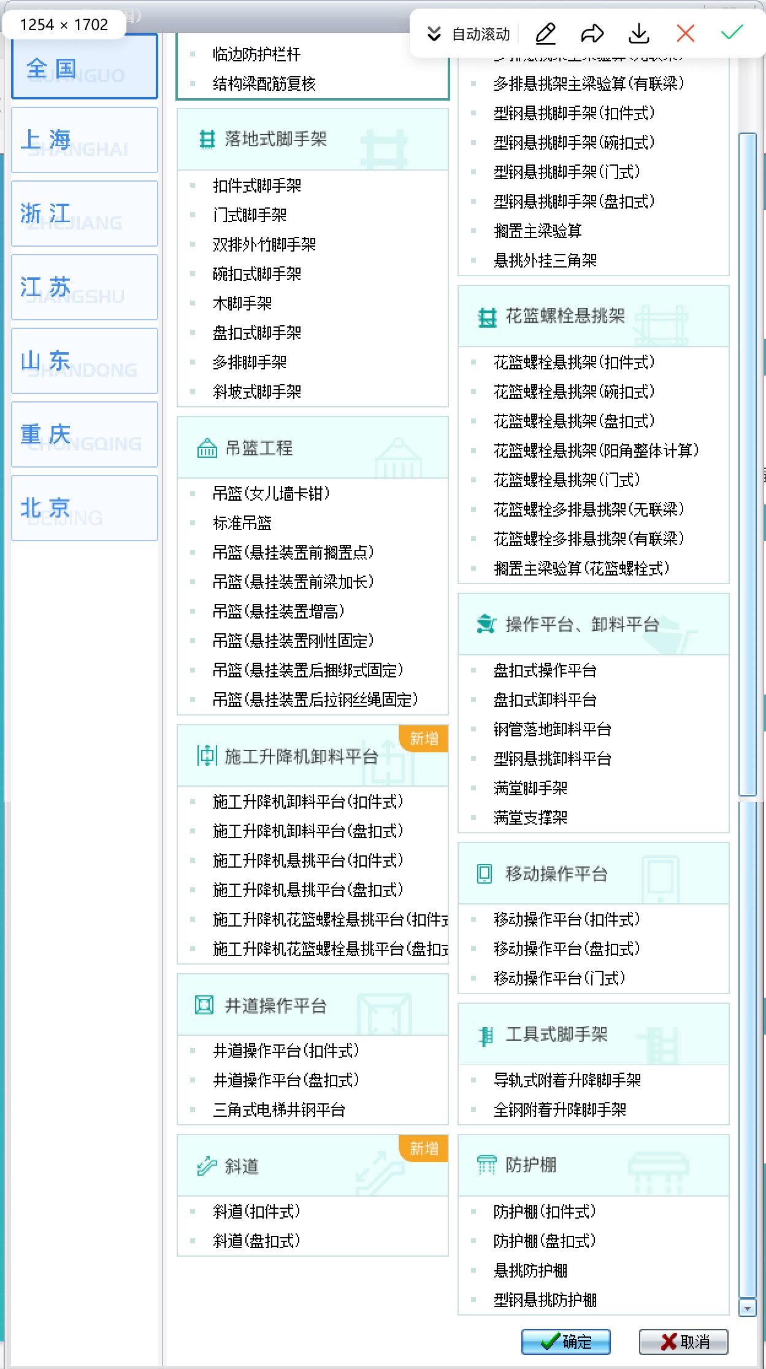Viewport: 766px width, 1369px height.
Task: Select 盘扣式操作平台 item
Action: pos(545,671)
